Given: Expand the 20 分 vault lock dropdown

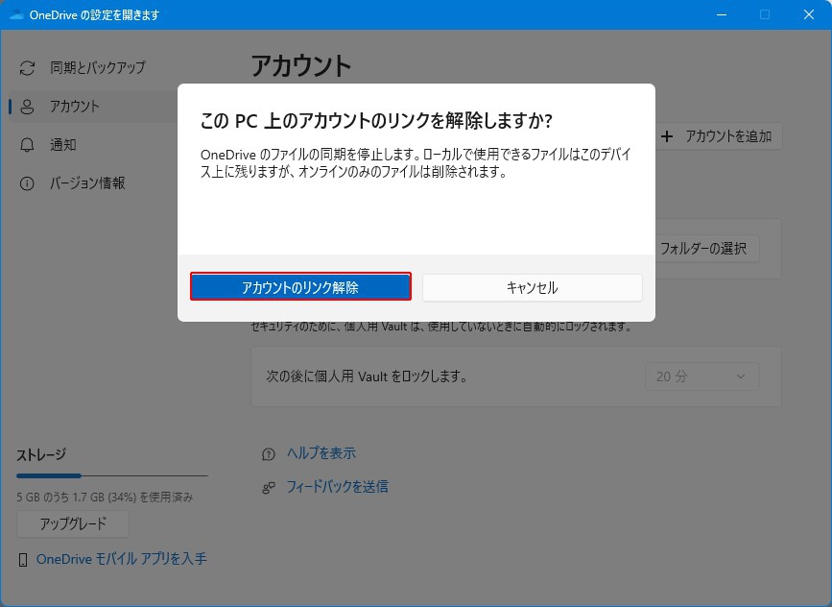Looking at the screenshot, I should (701, 376).
